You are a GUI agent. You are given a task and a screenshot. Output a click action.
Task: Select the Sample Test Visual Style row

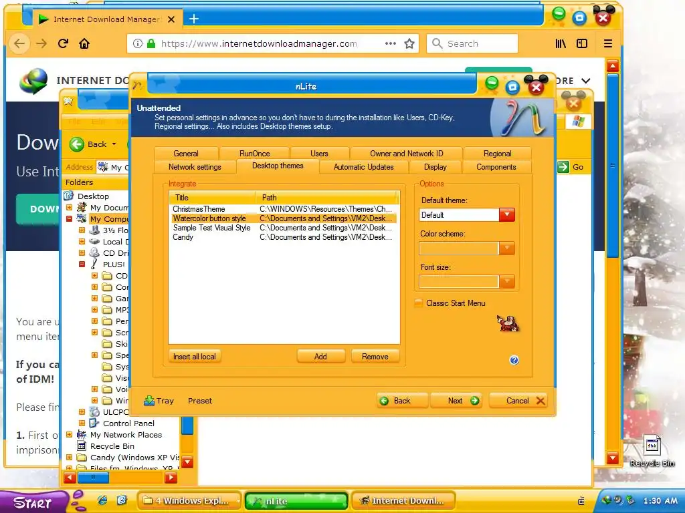click(284, 228)
